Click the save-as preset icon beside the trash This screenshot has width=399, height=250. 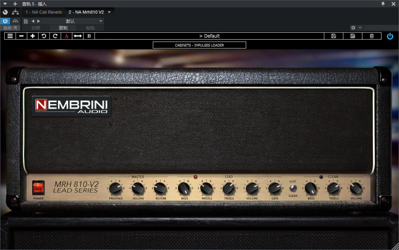[353, 36]
